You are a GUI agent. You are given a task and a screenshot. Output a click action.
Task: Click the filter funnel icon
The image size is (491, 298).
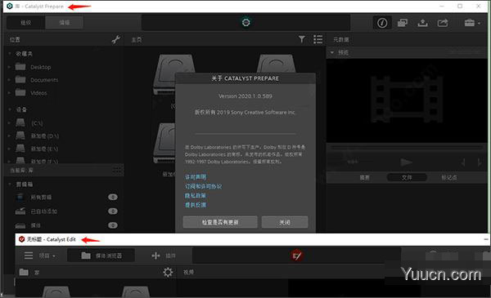301,39
